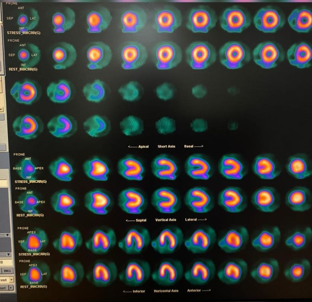Select the first stress short-axis slice labeled ANT/INF
This screenshot has height=302, width=312.
click(23, 19)
